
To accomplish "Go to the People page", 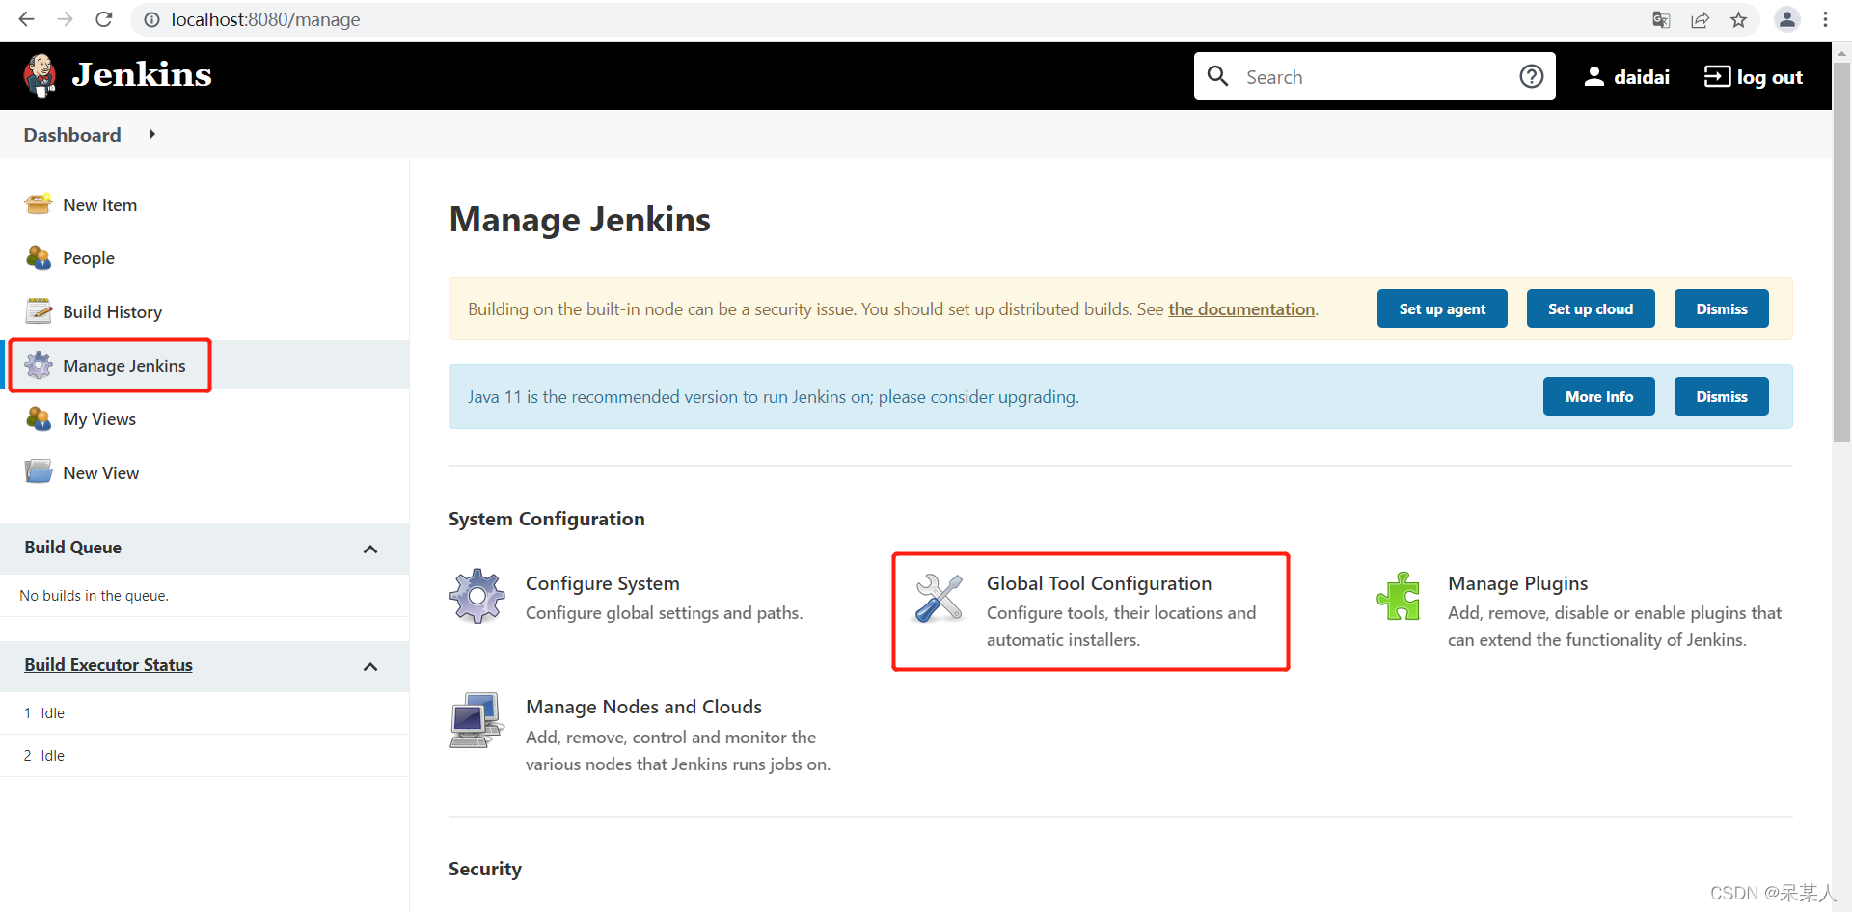I will tap(89, 257).
